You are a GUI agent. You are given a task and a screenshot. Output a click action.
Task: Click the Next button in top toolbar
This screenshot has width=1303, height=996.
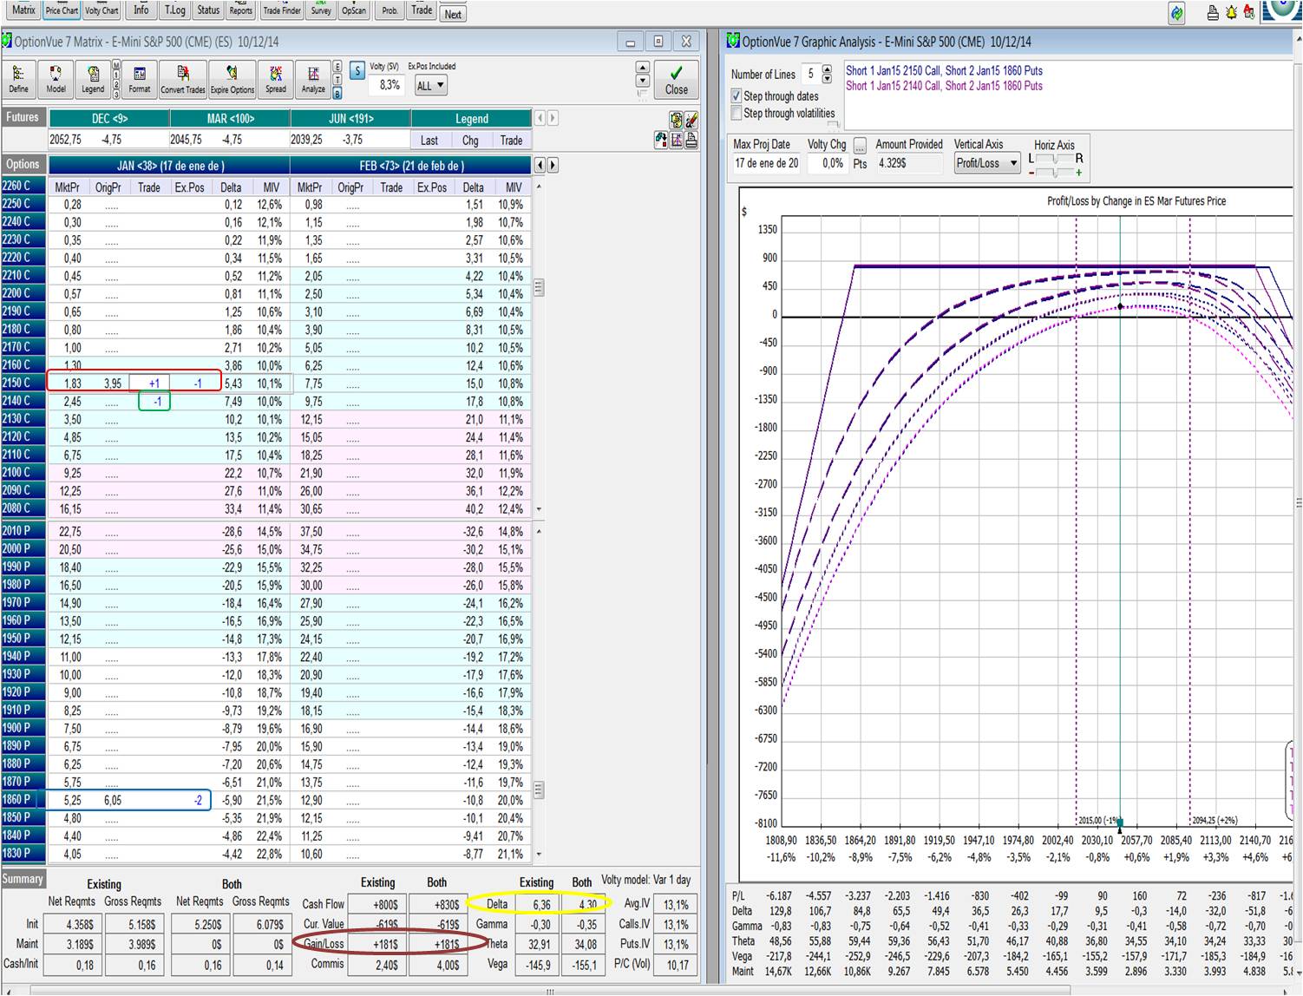tap(453, 14)
